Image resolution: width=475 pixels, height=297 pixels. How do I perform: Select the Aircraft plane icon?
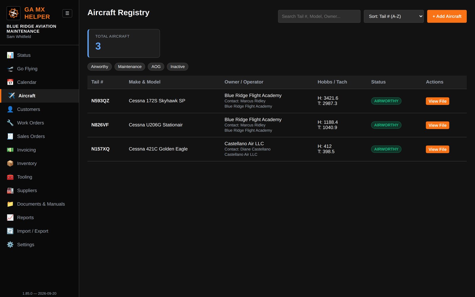pos(12,96)
